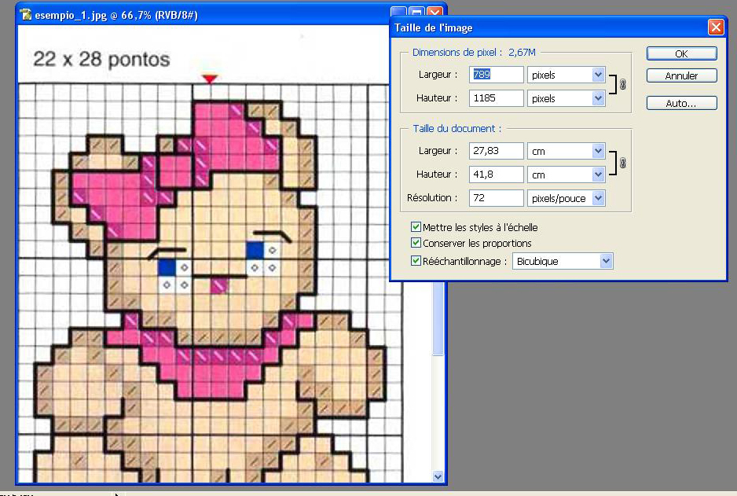Screen dimensions: 737x496
Task: Open the Bicubique resampling method dropdown
Action: pos(605,261)
